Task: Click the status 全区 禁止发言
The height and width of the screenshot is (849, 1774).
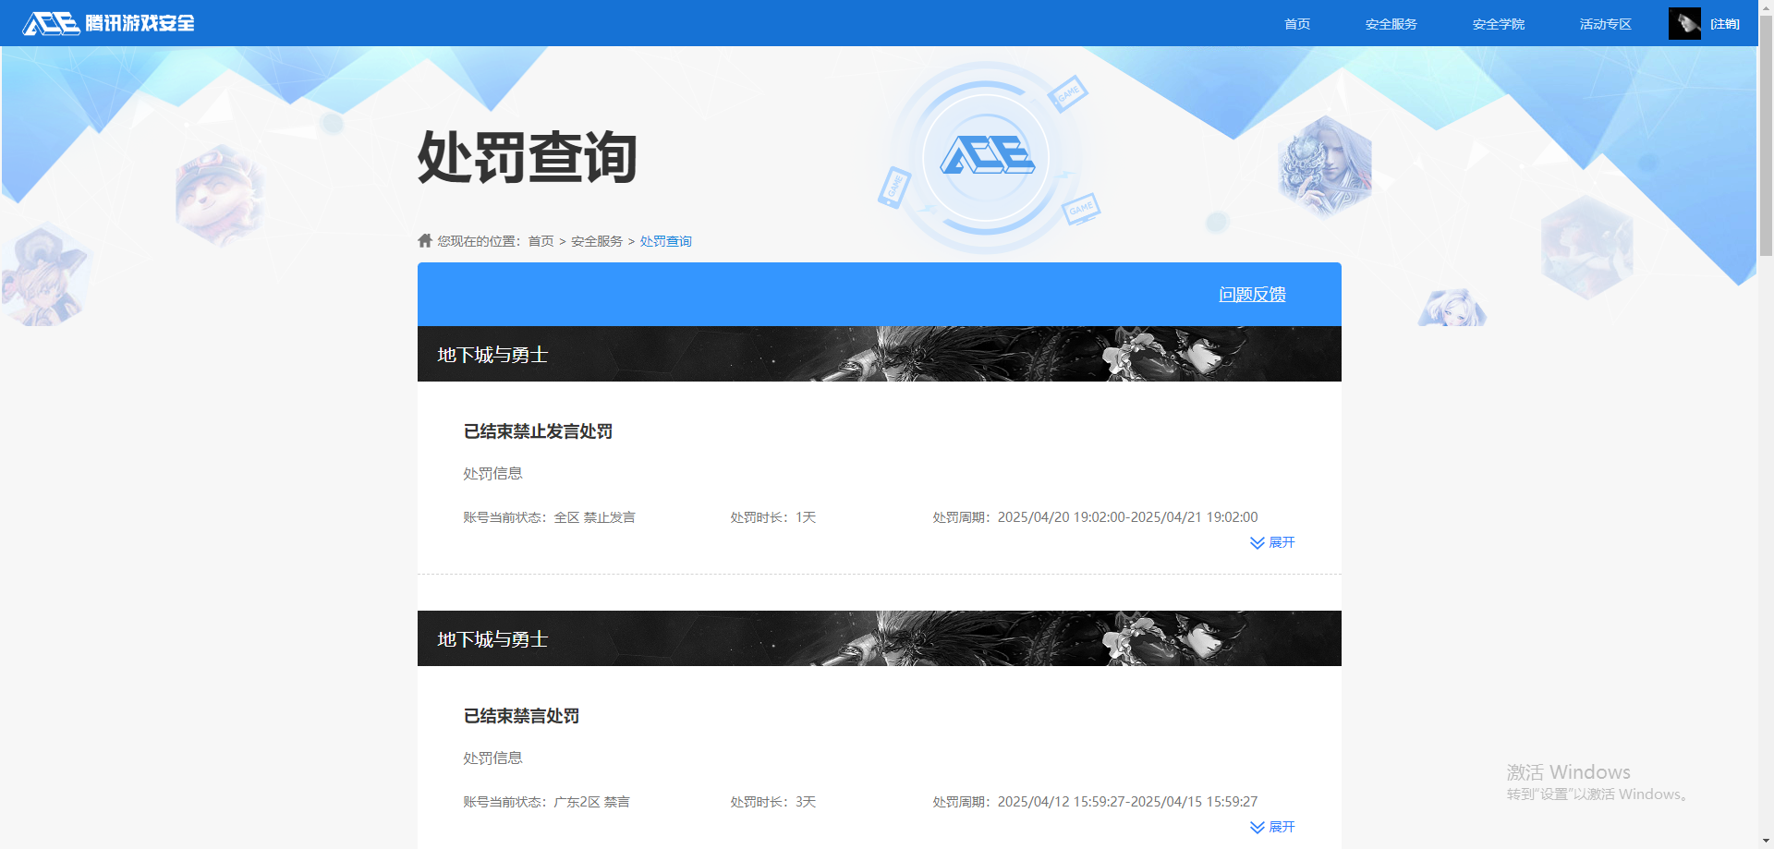Action: [x=595, y=517]
